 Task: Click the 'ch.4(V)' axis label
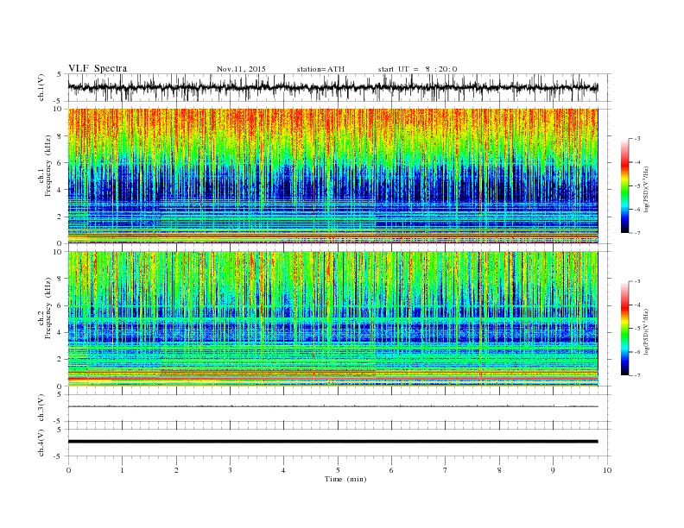pos(41,443)
